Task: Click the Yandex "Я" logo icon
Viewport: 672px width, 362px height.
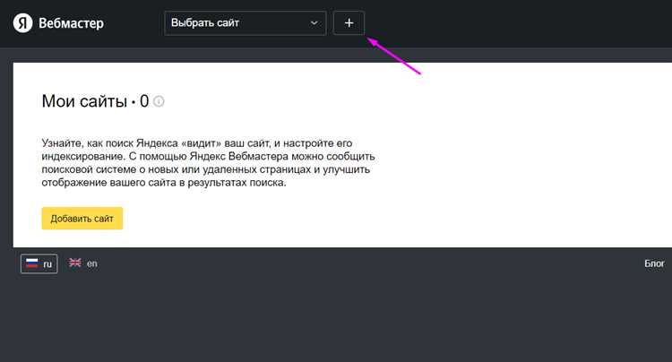Action: click(x=22, y=23)
